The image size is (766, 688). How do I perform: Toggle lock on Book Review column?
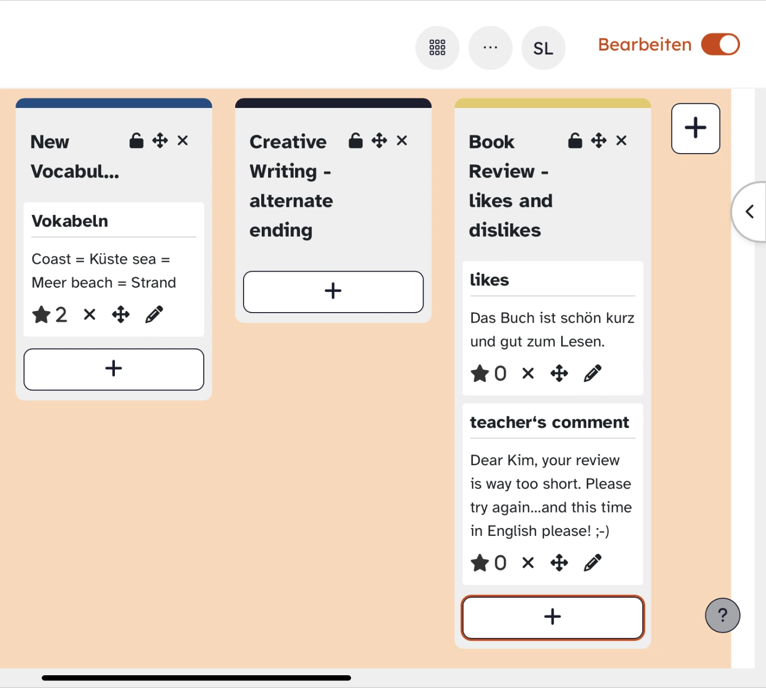(x=575, y=141)
